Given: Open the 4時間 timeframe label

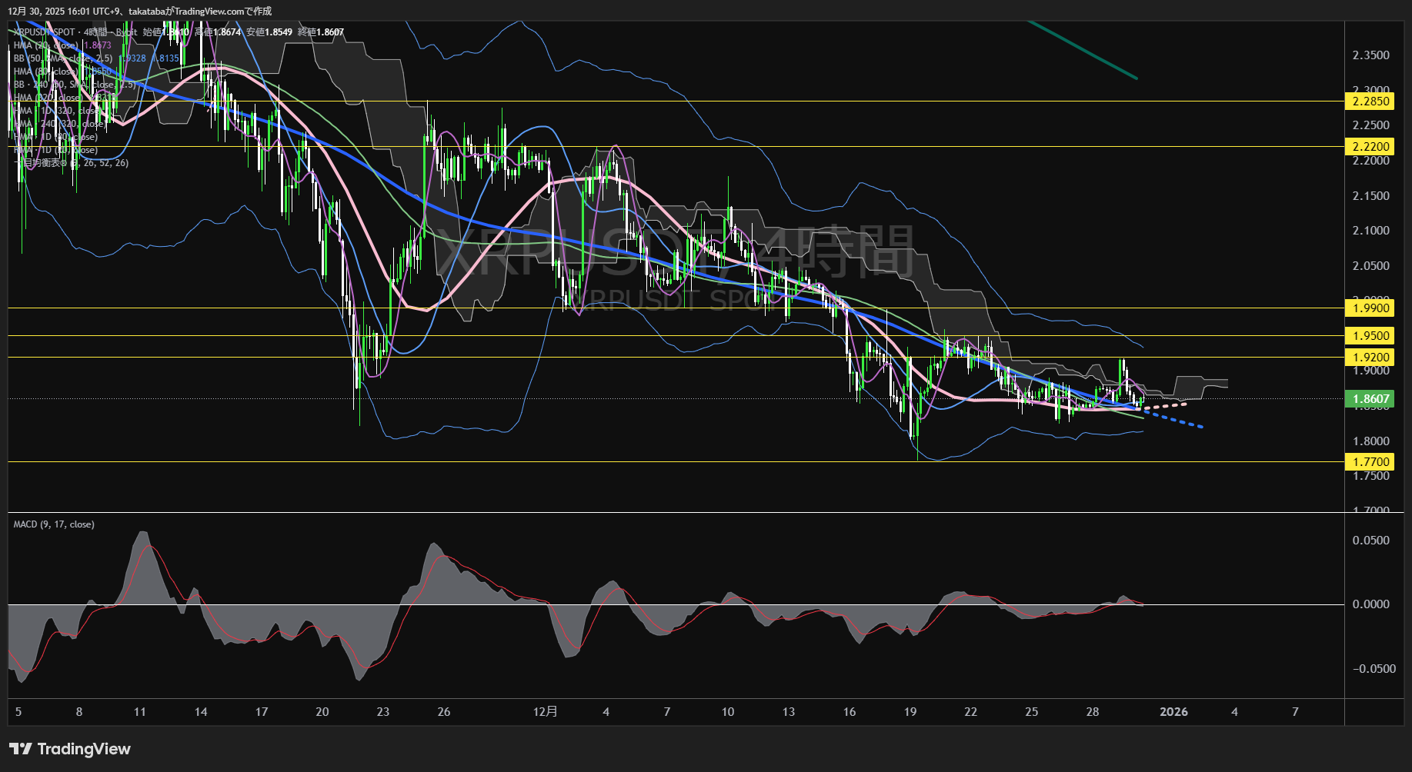Looking at the screenshot, I should pos(94,33).
